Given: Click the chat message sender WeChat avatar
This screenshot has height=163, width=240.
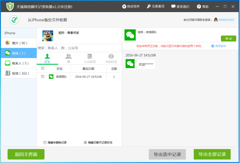Looking at the screenshot, I should [x=130, y=64].
